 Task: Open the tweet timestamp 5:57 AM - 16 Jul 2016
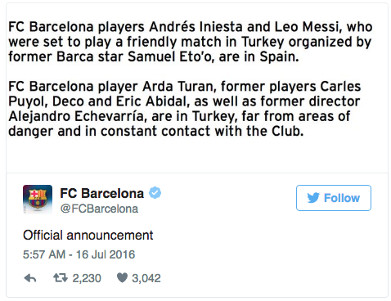coord(79,254)
